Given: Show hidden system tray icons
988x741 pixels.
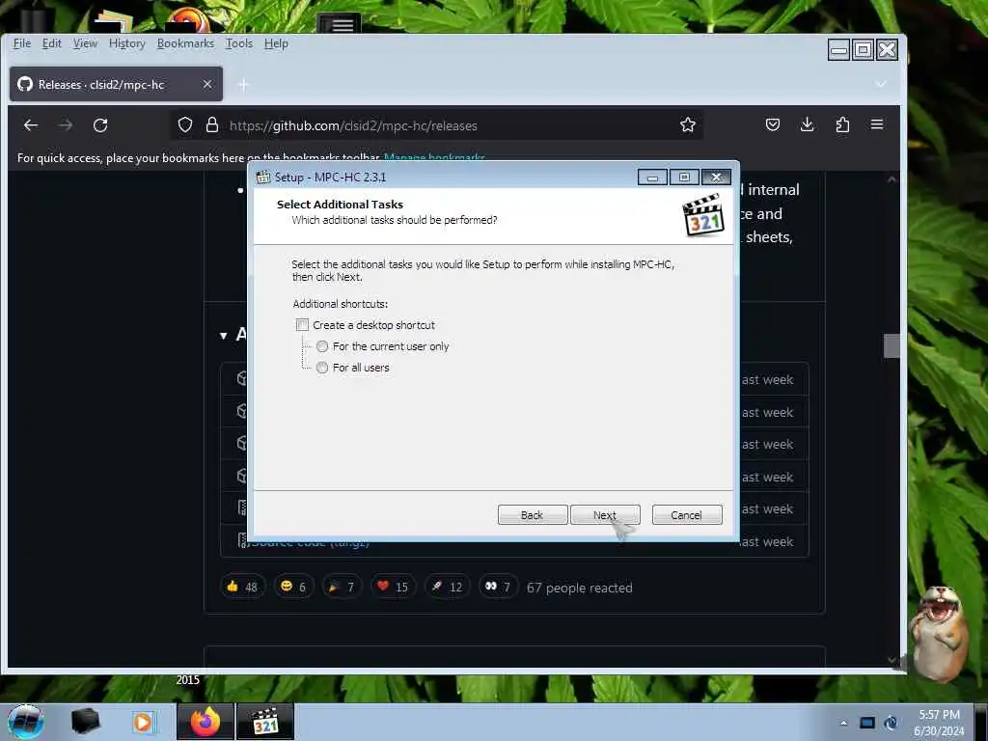Looking at the screenshot, I should pos(843,723).
